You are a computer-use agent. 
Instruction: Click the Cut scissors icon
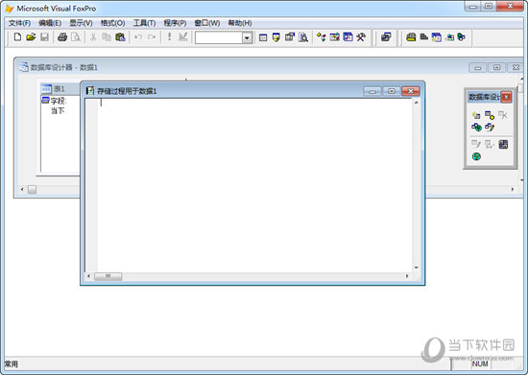point(93,37)
